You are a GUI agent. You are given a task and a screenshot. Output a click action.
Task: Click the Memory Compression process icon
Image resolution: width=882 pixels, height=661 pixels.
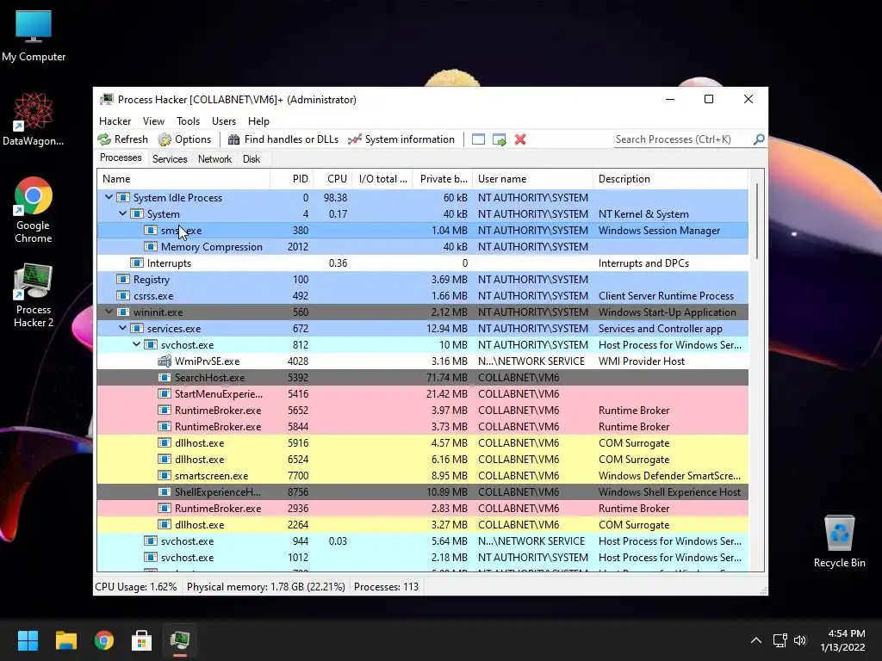pyautogui.click(x=150, y=246)
